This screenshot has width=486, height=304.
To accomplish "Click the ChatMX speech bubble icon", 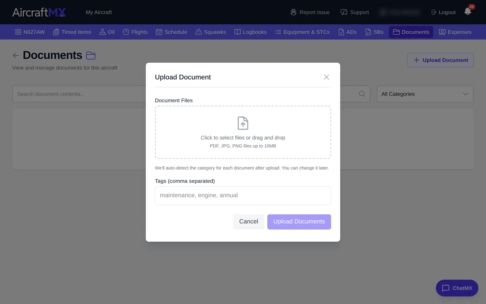I will point(446,288).
